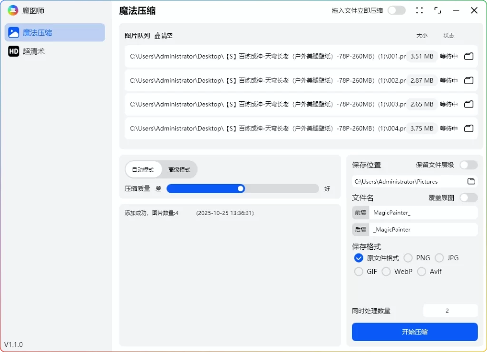The image size is (487, 352).
Task: Click the fullscreen corner-brackets icon
Action: (438, 10)
